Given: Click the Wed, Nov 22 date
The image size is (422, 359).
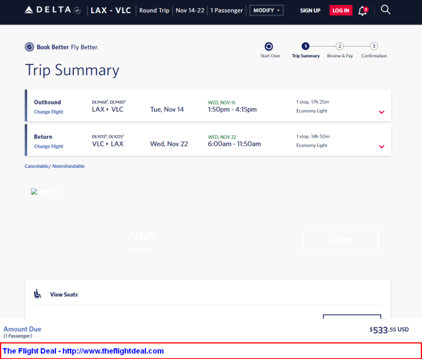Looking at the screenshot, I should click(169, 144).
